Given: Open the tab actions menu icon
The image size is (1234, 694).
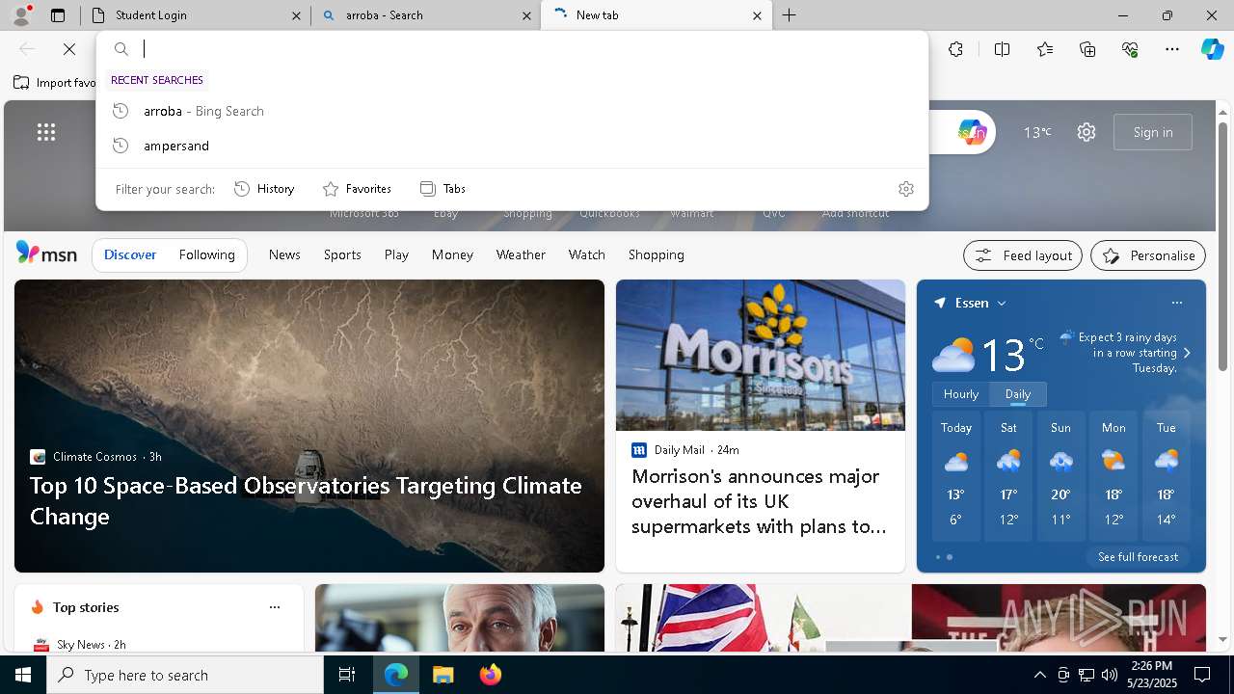Looking at the screenshot, I should point(58,15).
